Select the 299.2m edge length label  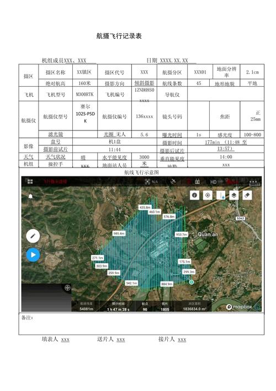(x=189, y=272)
